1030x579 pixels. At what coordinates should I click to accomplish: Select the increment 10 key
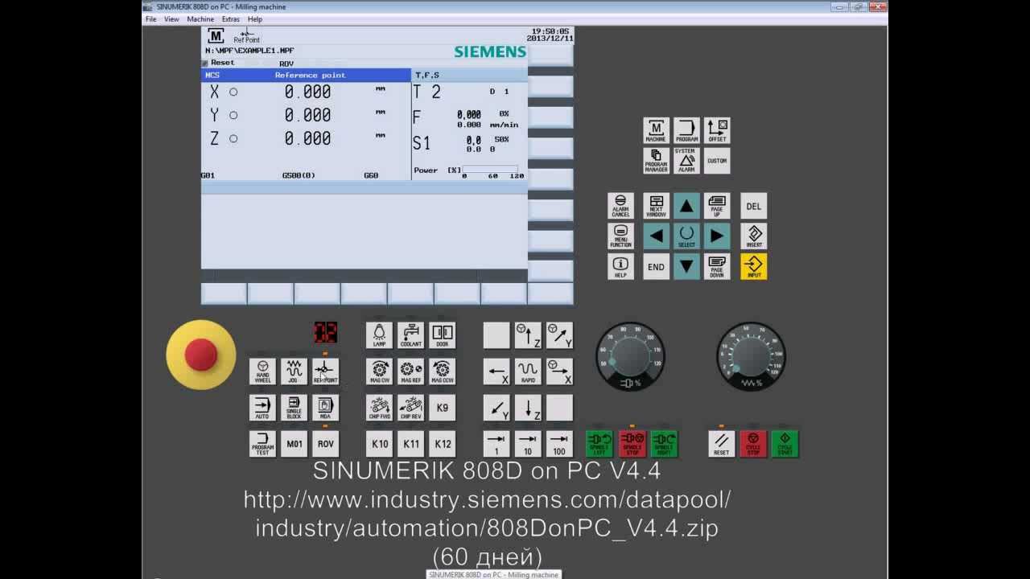click(x=528, y=444)
